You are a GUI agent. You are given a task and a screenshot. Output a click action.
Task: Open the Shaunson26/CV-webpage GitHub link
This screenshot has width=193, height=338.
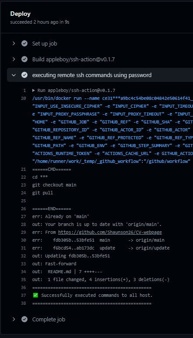click(110, 232)
